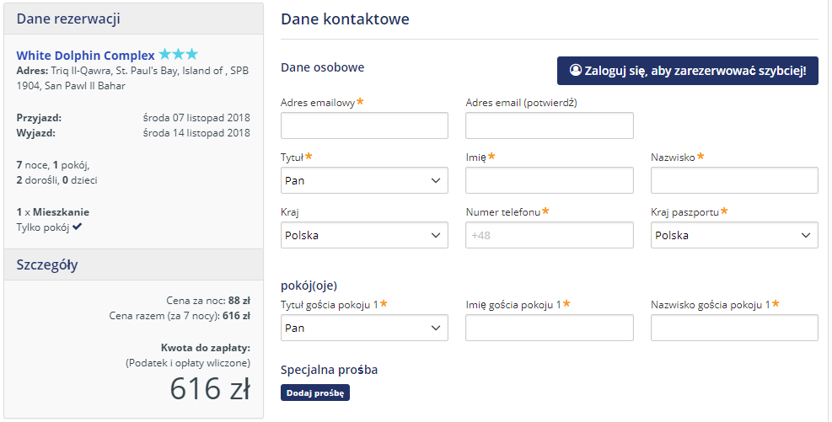The width and height of the screenshot is (832, 422).
Task: Open the Tytuł dropdown showing Pan
Action: (364, 180)
